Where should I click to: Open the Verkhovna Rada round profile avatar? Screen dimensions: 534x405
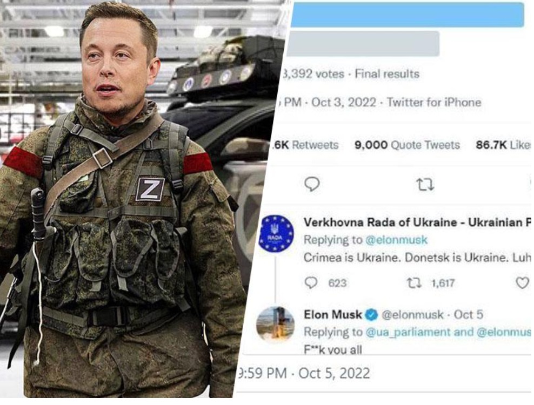[276, 233]
